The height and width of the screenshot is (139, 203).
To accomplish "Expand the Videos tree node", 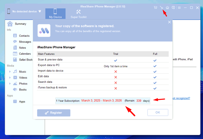I will pos(10,78).
